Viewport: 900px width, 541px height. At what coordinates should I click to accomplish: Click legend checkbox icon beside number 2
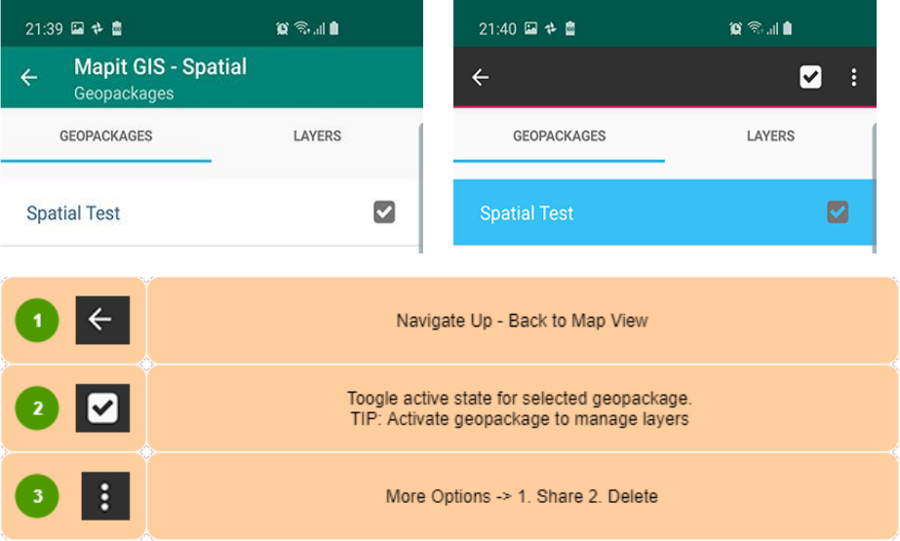[x=102, y=408]
